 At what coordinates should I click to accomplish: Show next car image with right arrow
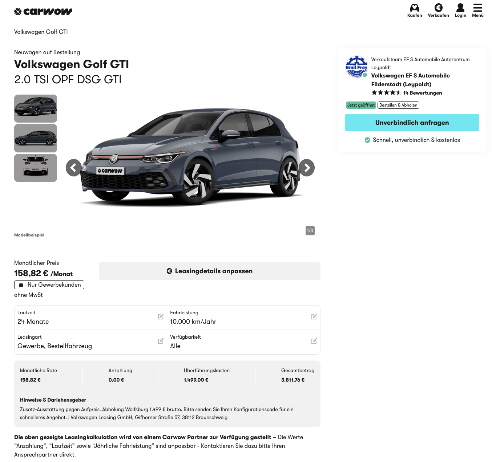tap(307, 168)
